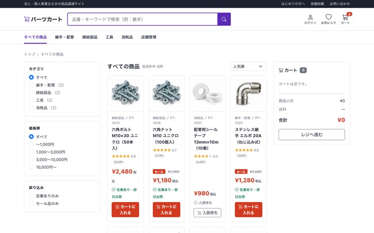The height and width of the screenshot is (233, 374).
Task: Open 配管用シールテープ product image
Action: click(208, 94)
